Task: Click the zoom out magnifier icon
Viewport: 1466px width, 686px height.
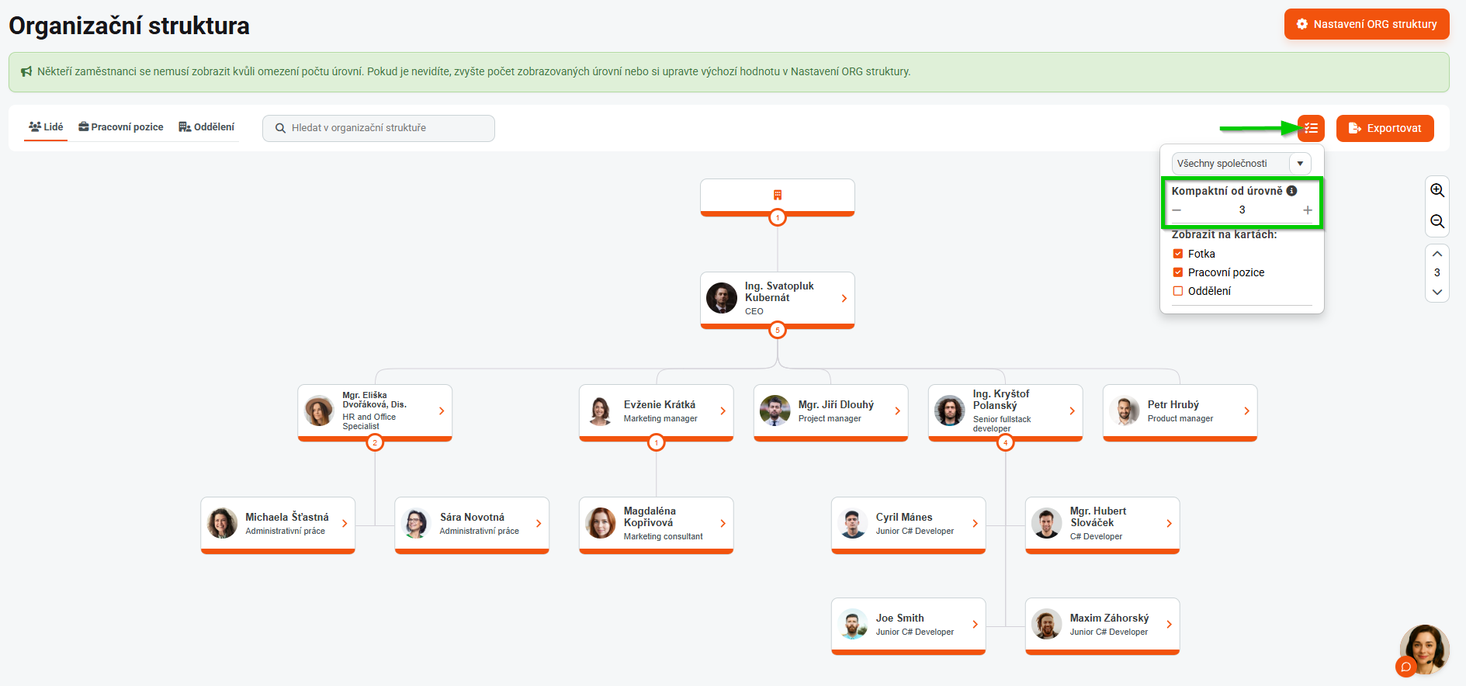Action: [x=1437, y=222]
